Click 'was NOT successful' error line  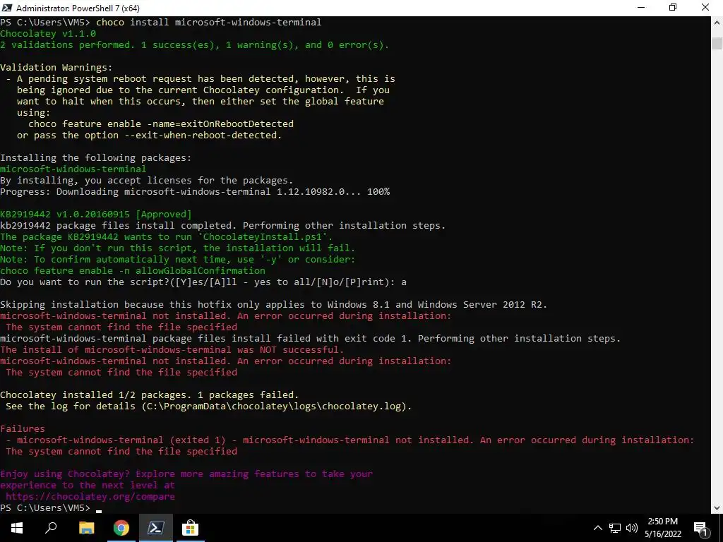click(172, 350)
